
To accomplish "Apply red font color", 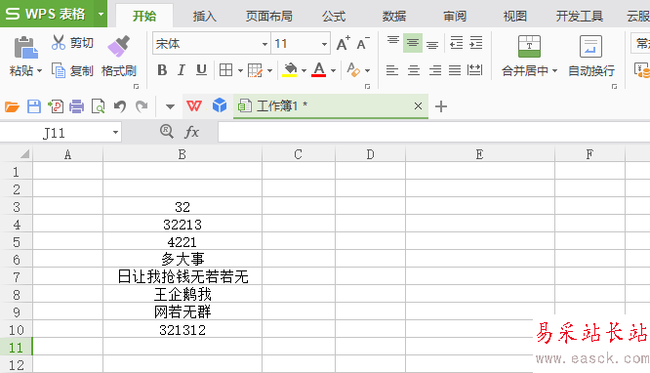I will 319,69.
